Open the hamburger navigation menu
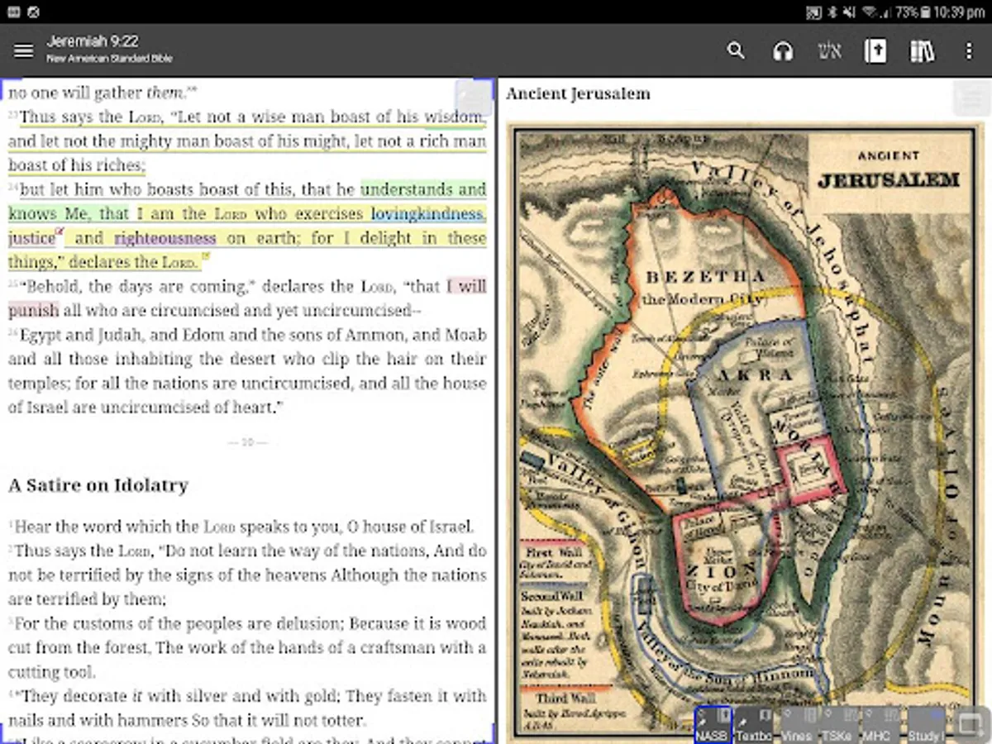The width and height of the screenshot is (992, 744). coord(24,51)
